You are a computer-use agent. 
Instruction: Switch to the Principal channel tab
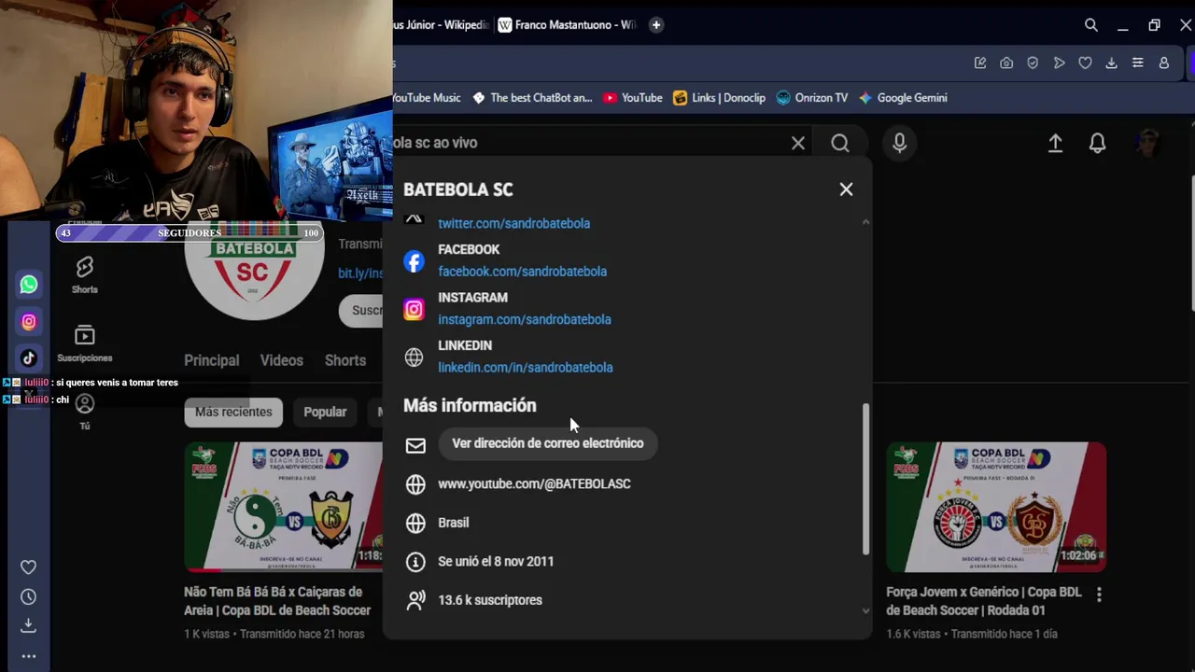(212, 360)
